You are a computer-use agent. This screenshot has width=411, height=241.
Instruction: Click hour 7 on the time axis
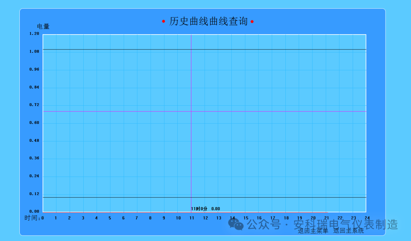pyautogui.click(x=137, y=218)
